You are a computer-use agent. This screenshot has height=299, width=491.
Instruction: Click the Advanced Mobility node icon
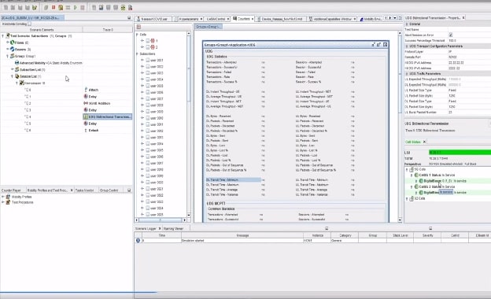point(17,63)
